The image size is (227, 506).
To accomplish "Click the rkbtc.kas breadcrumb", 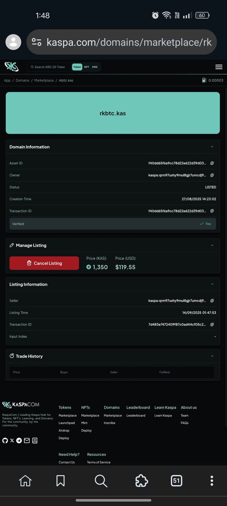I will pos(66,80).
